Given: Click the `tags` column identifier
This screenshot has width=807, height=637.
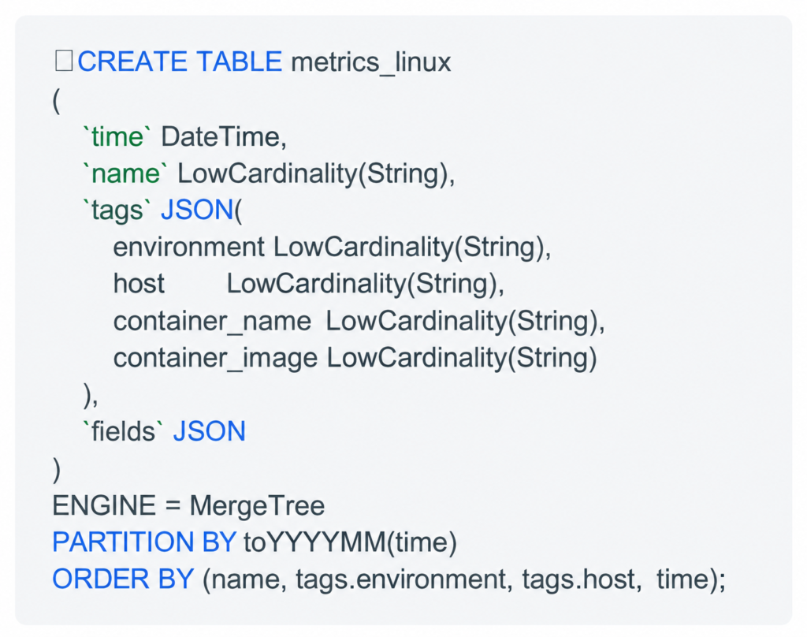Looking at the screenshot, I should point(117,210).
